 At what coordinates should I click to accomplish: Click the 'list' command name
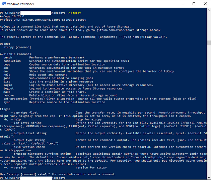pyautogui.click(x=7, y=81)
